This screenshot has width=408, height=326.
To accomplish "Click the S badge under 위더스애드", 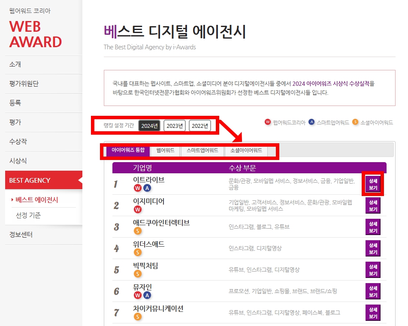I will (138, 252).
